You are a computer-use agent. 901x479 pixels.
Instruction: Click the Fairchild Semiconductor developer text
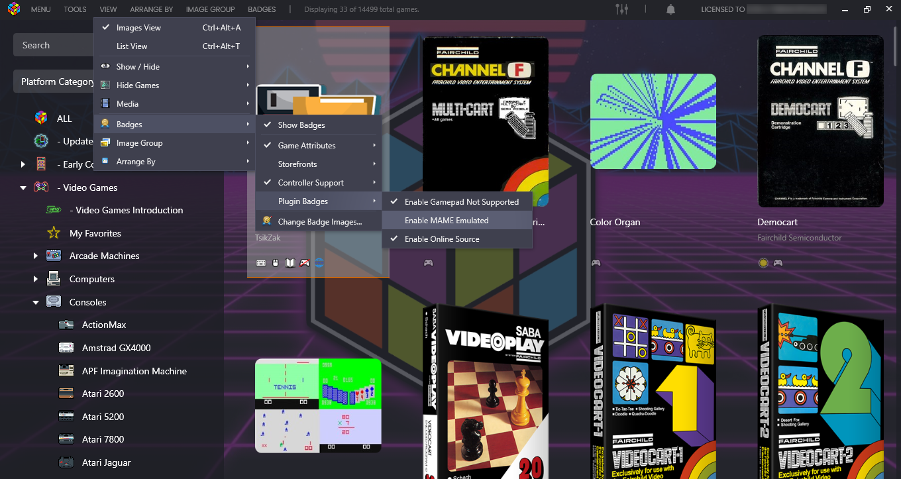800,238
